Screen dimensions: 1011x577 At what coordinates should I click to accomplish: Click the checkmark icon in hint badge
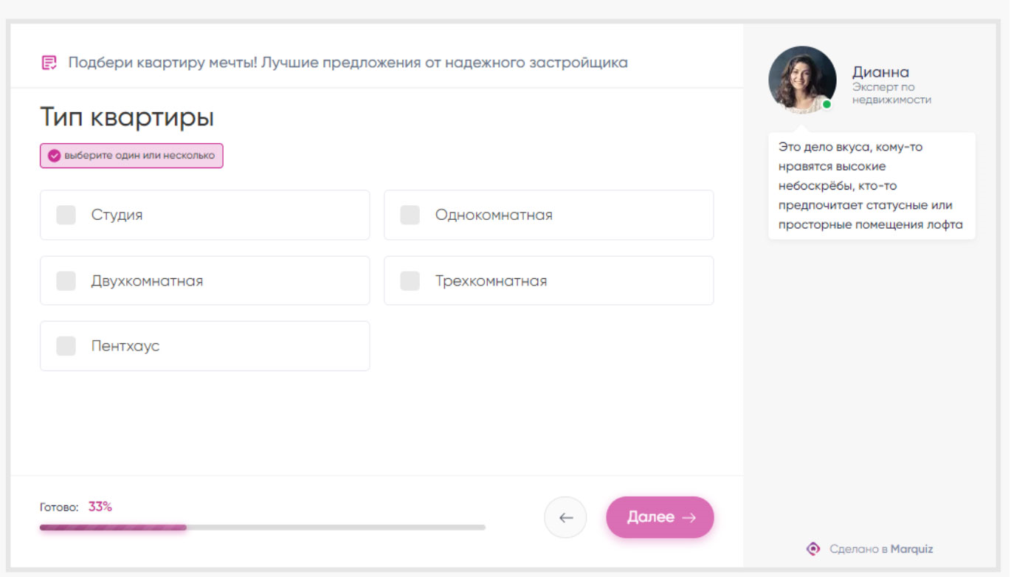point(54,156)
